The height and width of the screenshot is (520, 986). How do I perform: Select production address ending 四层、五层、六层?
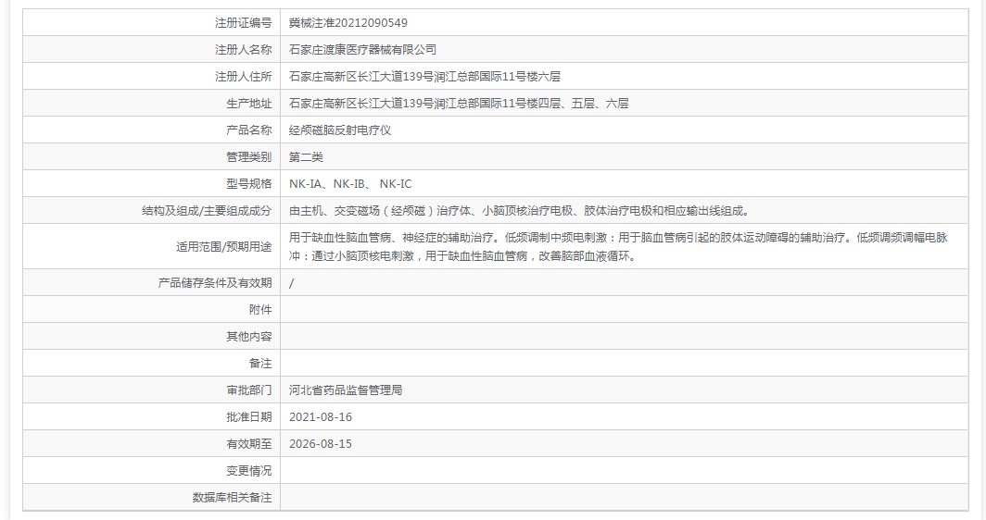coord(459,104)
